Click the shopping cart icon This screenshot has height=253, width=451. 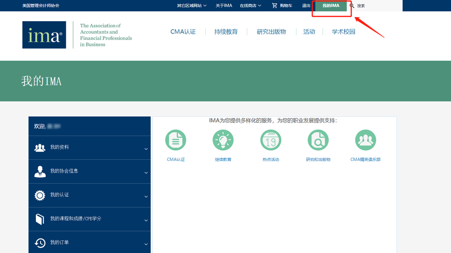coord(275,6)
